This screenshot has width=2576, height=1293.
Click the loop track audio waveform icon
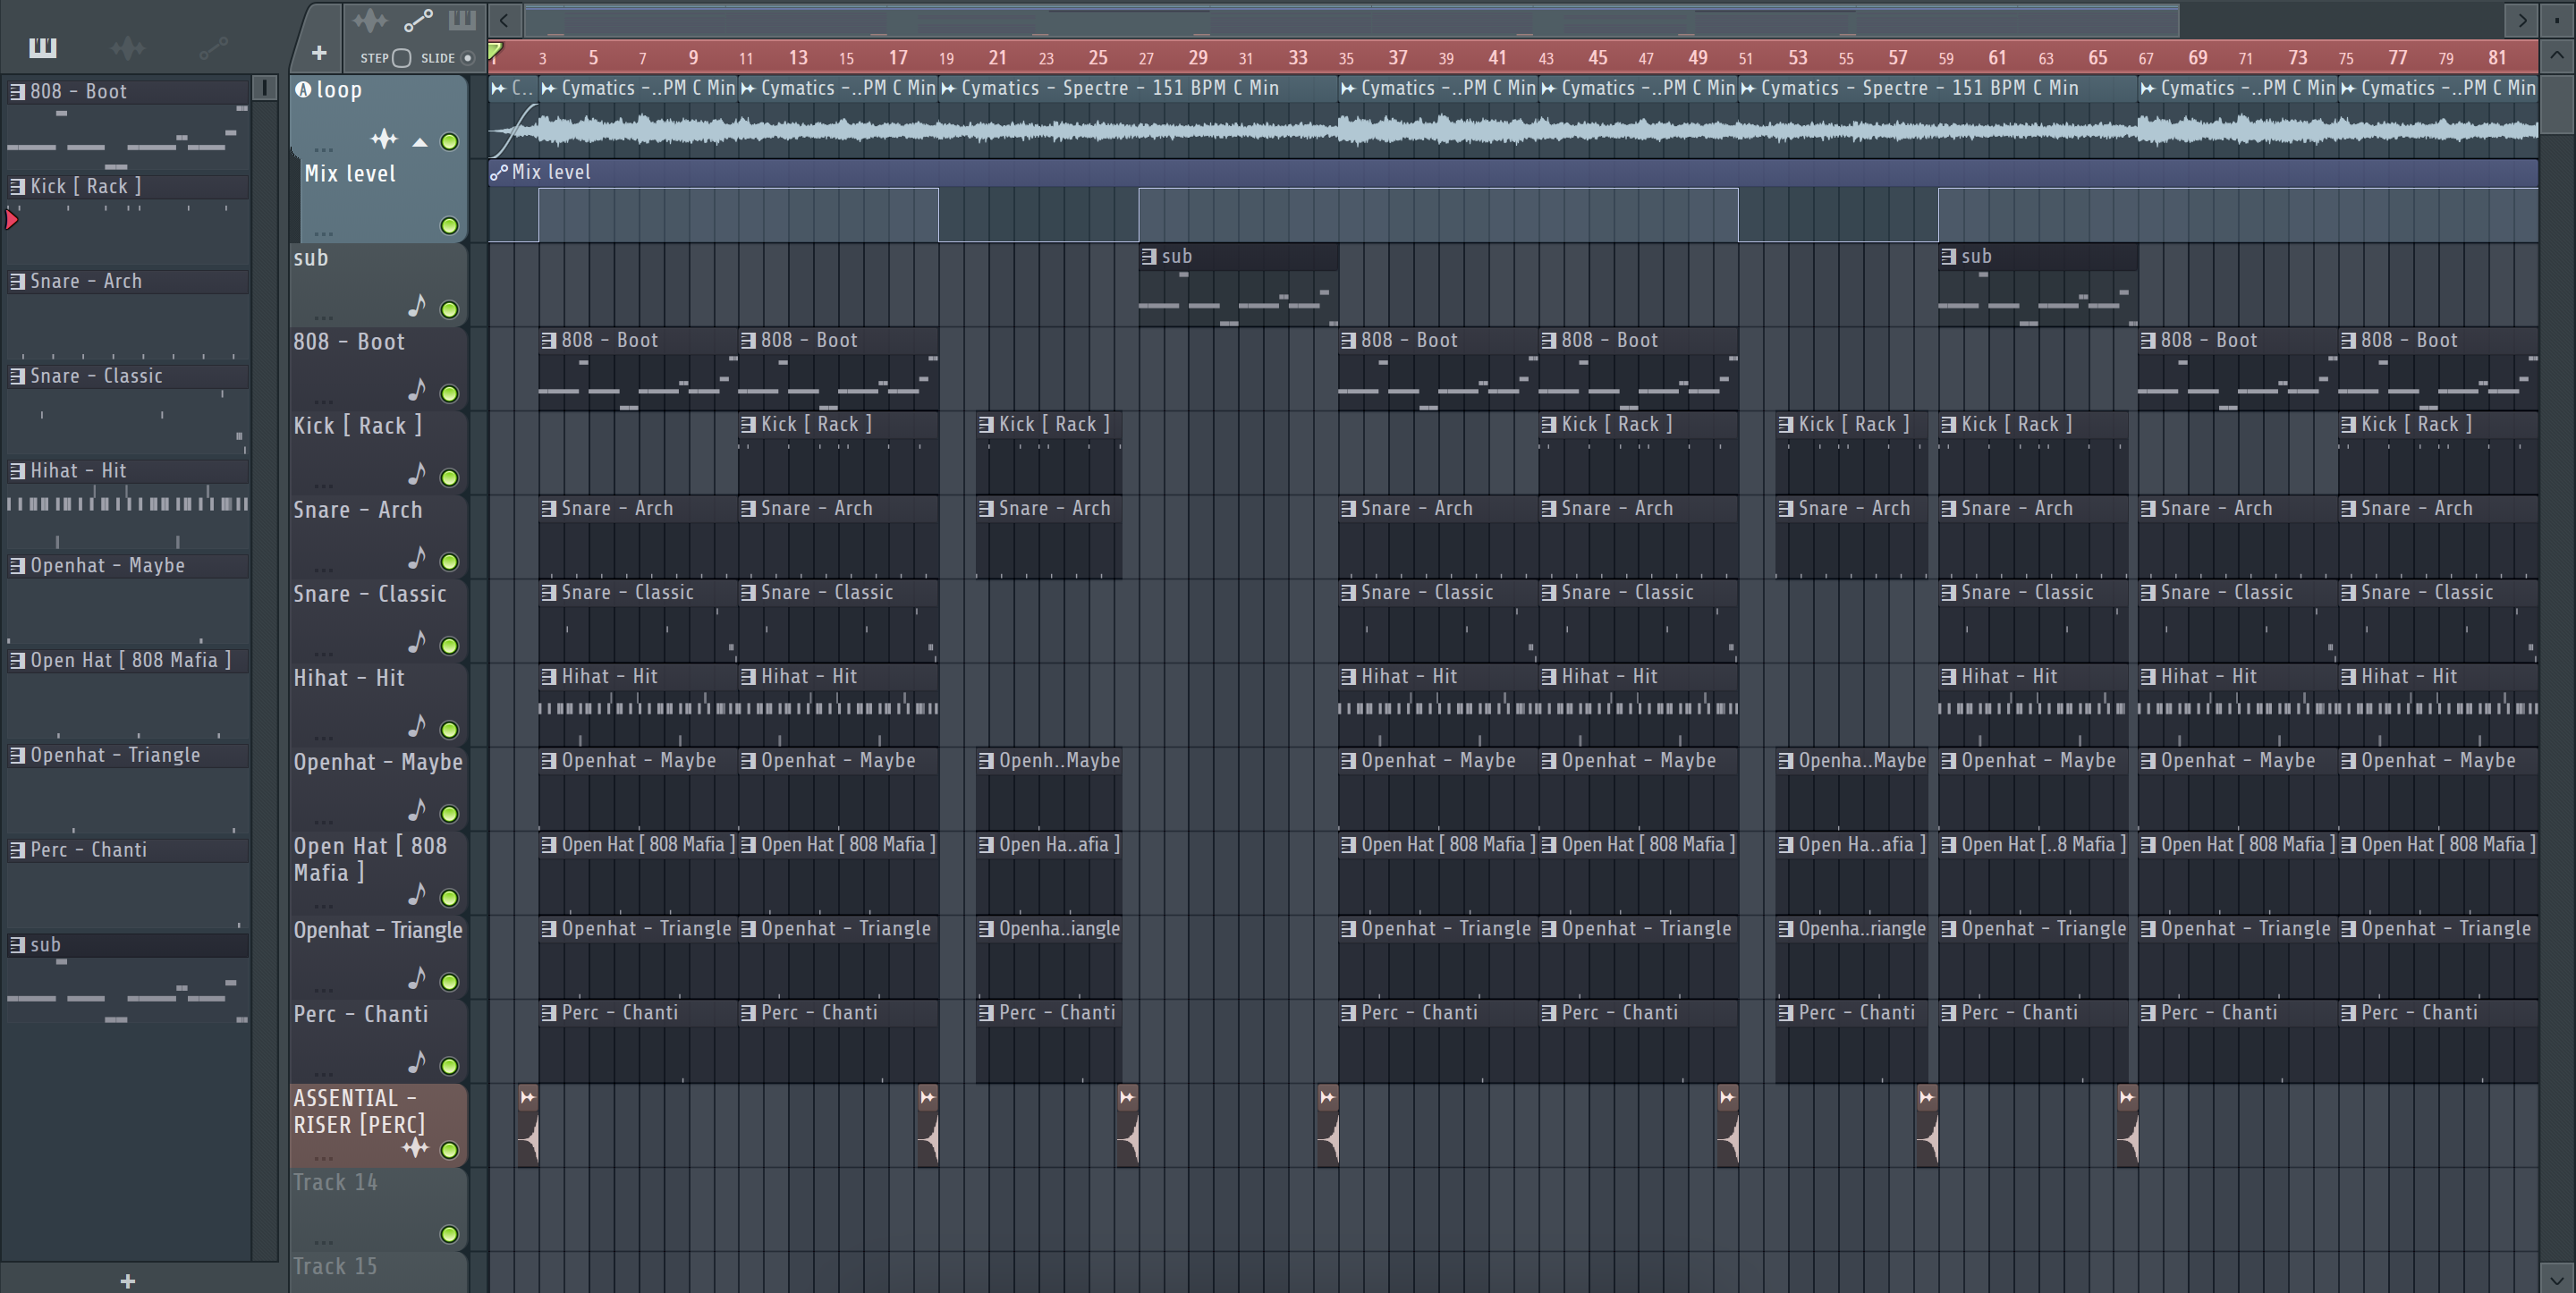coord(384,139)
